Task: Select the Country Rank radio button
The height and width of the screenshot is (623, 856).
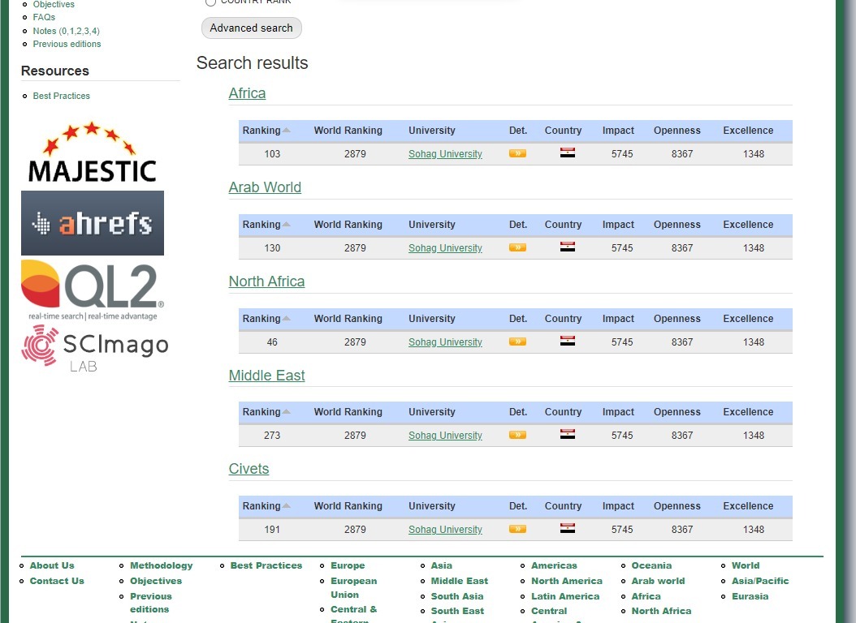Action: (x=210, y=2)
